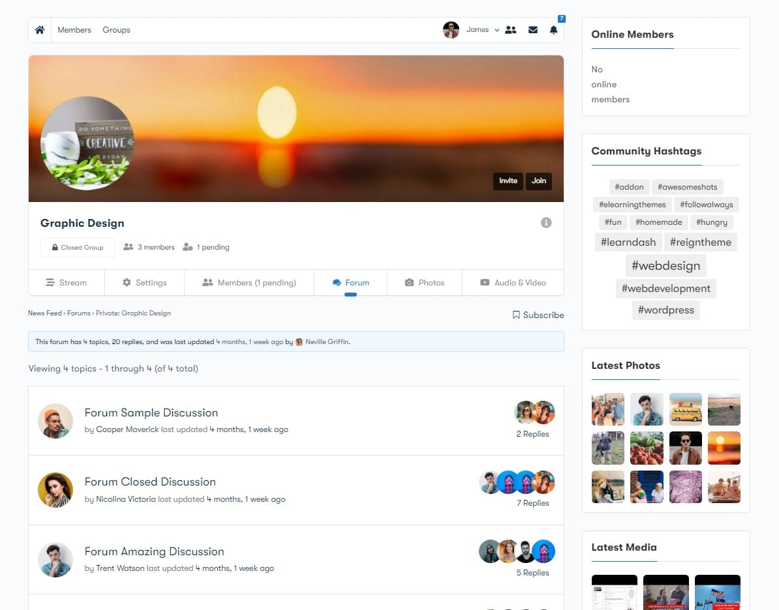Screen dimensions: 779x610
Task: Click the 1 pending member icon
Action: (187, 246)
